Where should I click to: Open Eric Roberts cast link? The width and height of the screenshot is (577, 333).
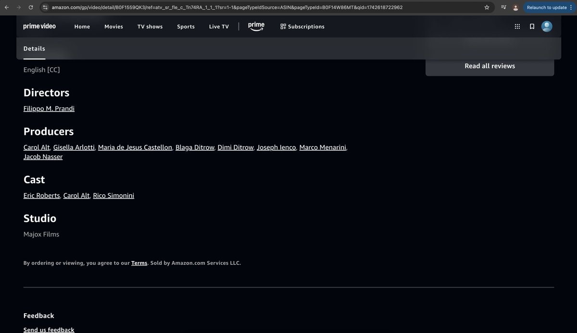[42, 196]
